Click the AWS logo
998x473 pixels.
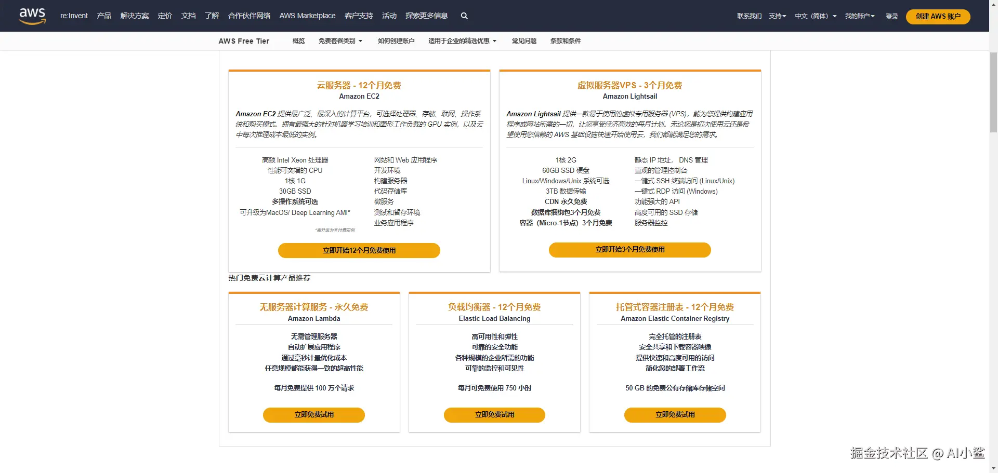[x=32, y=16]
